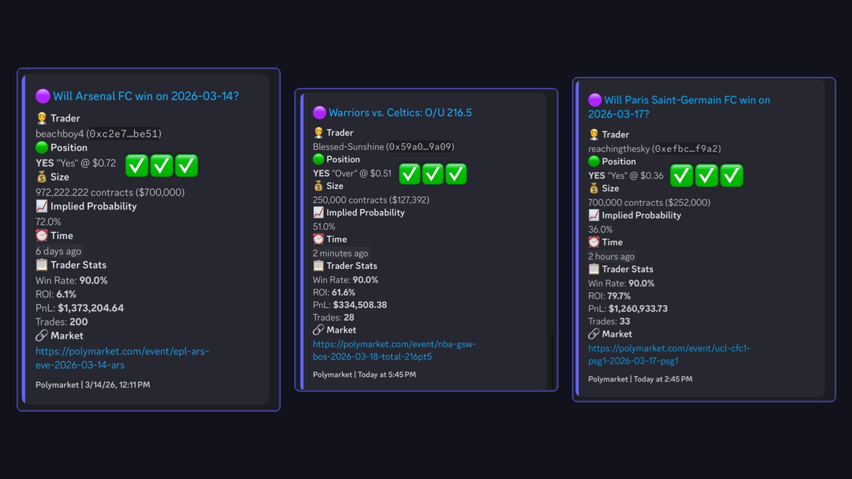Click the money bag Size icon in the PSG card

coord(594,188)
